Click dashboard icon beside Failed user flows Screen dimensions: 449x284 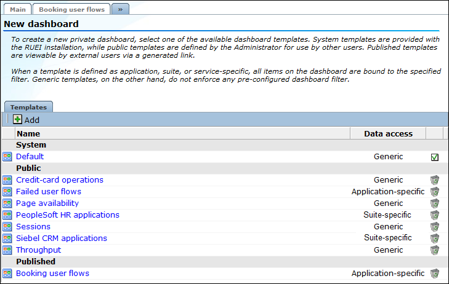pyautogui.click(x=7, y=192)
